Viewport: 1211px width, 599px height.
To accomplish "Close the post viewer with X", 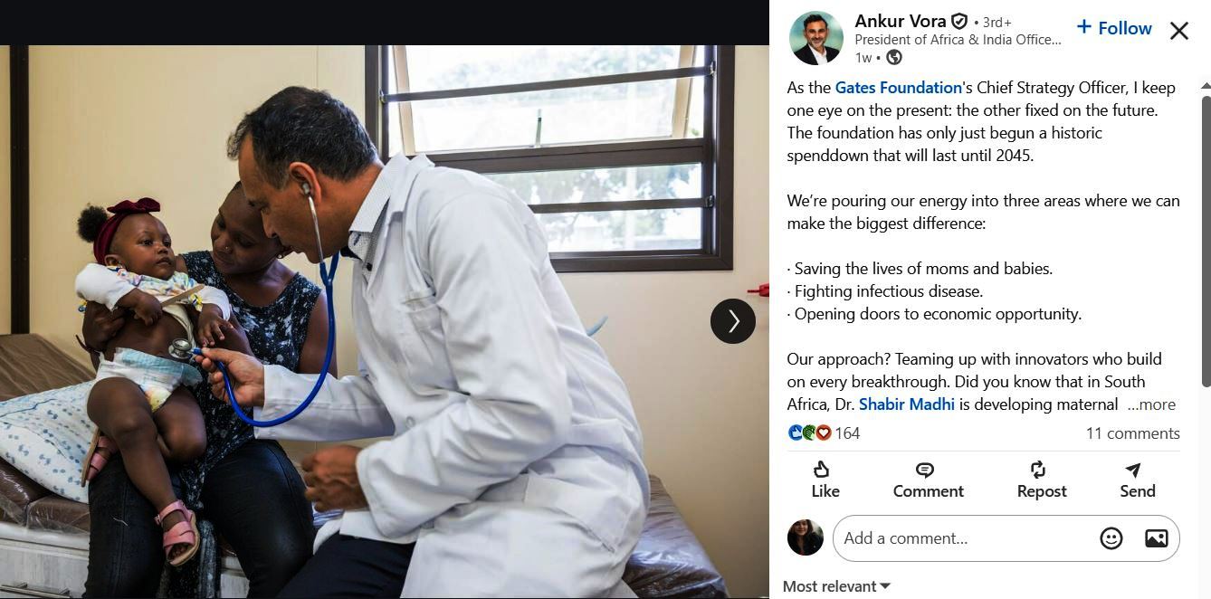I will 1179,32.
